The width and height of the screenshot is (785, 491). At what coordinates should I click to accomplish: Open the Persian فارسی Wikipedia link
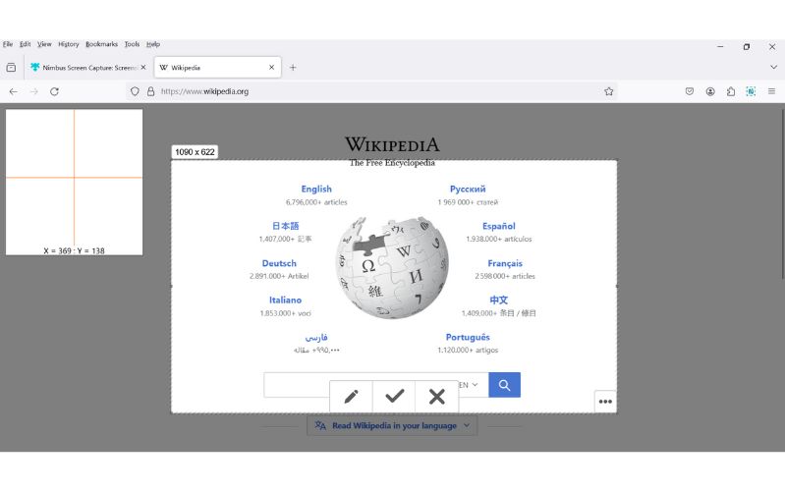tap(316, 338)
